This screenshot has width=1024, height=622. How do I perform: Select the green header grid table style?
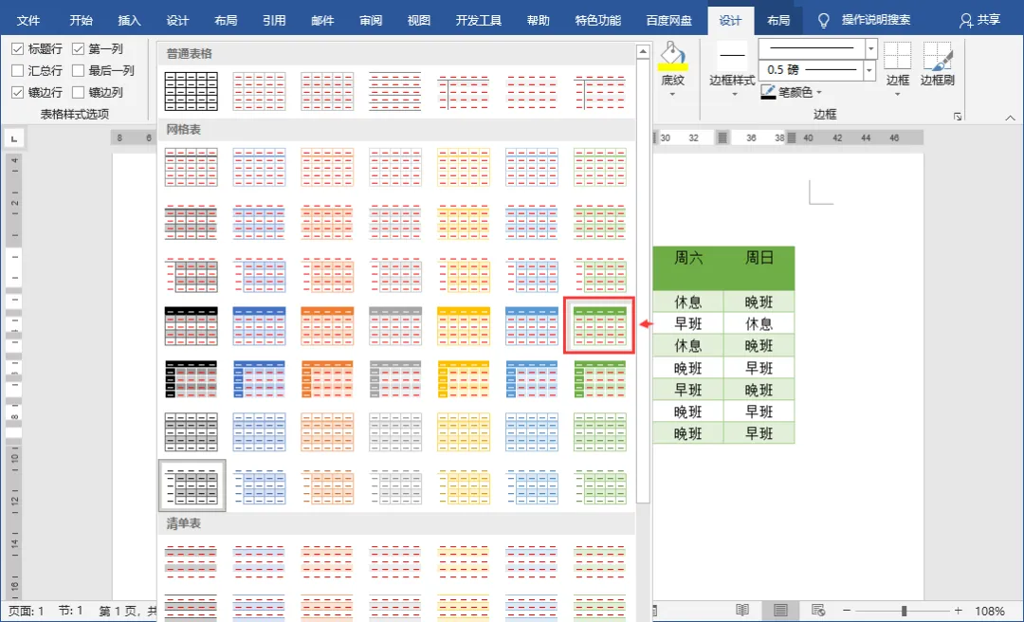tap(599, 326)
